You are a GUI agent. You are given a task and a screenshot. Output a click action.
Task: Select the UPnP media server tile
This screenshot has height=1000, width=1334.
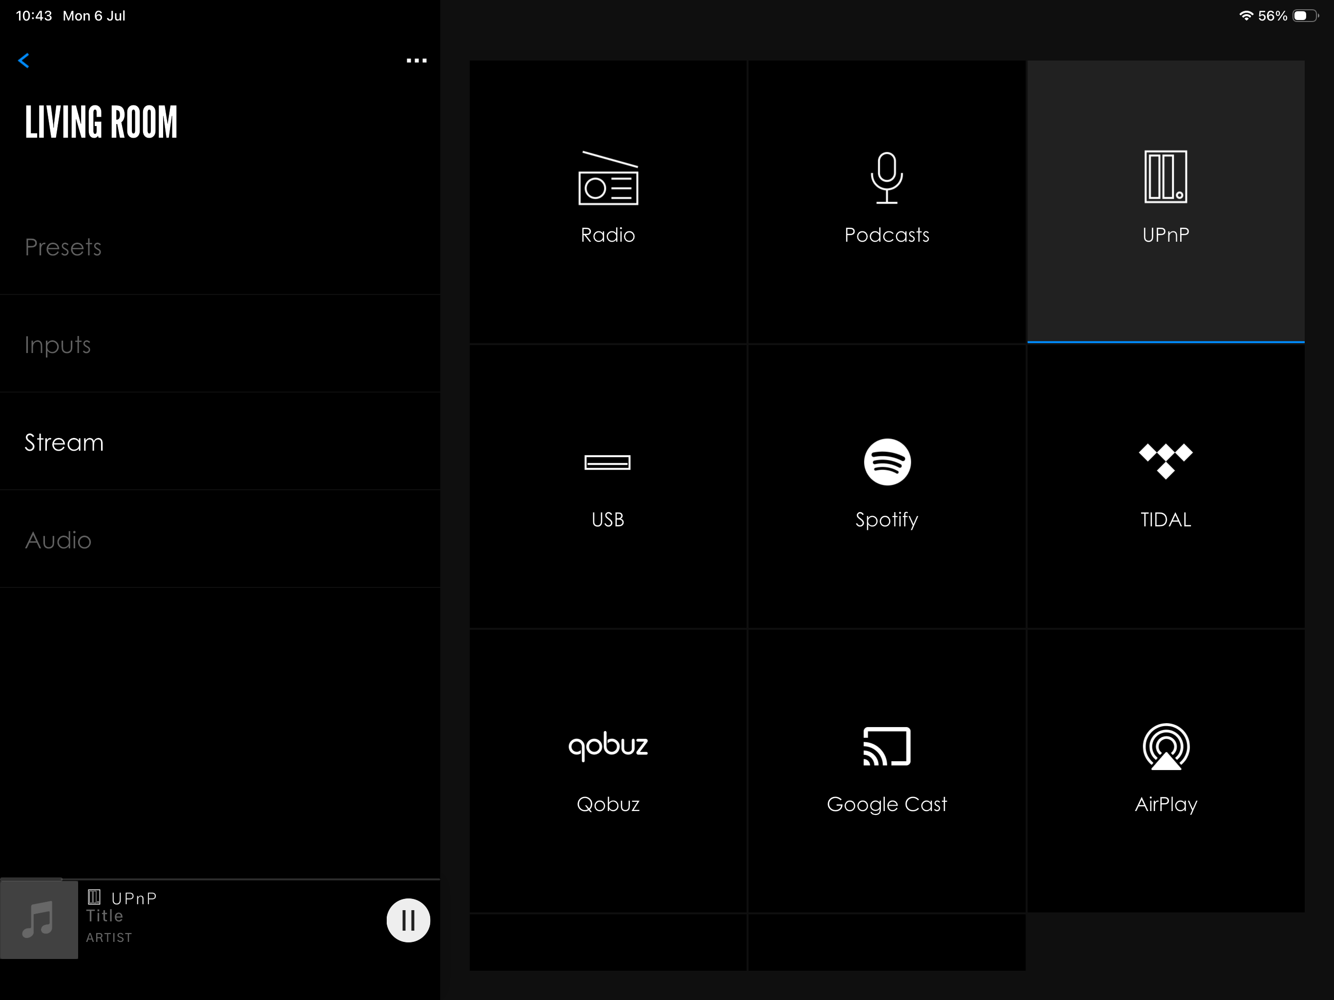point(1166,202)
